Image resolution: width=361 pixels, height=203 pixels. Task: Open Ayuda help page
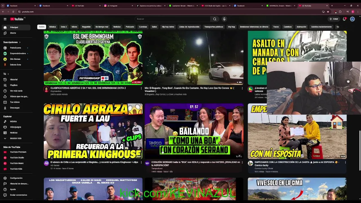pyautogui.click(x=16, y=189)
